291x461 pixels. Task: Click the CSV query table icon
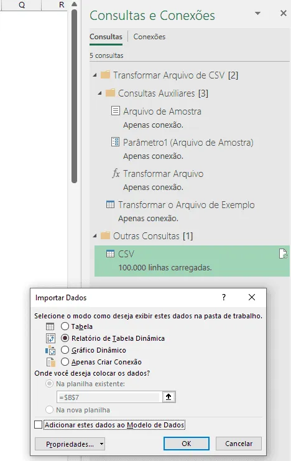(110, 254)
